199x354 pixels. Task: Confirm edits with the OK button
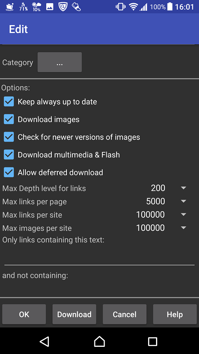(x=24, y=314)
